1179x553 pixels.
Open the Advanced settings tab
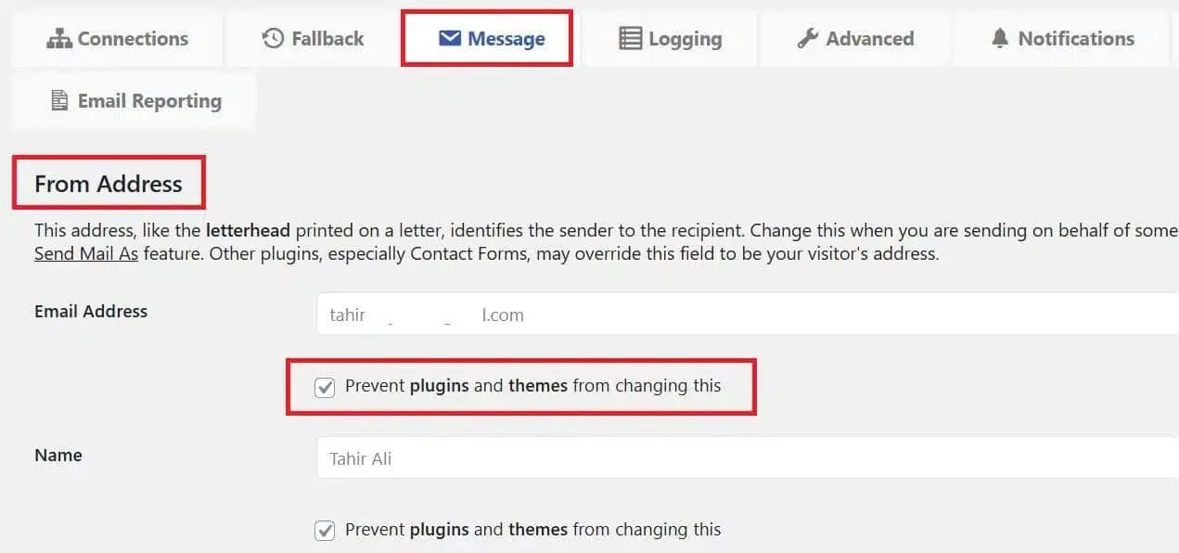tap(869, 39)
